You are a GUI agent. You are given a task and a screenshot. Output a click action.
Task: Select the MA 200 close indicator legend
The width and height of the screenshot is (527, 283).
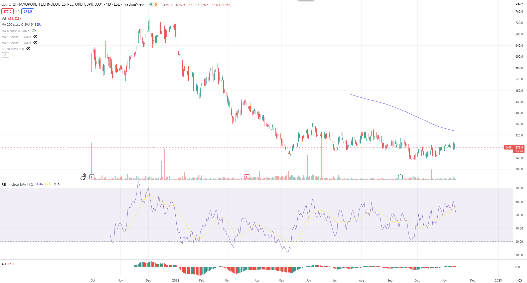click(x=17, y=25)
